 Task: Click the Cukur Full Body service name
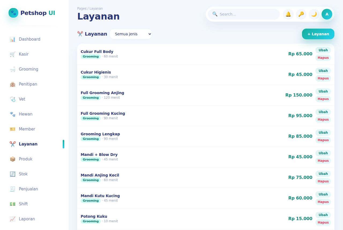pos(97,52)
